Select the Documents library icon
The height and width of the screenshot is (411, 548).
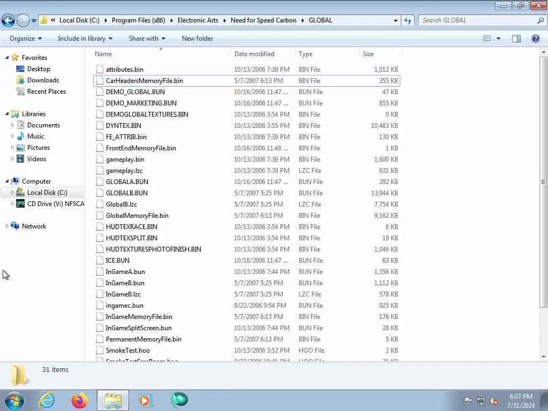tap(21, 125)
